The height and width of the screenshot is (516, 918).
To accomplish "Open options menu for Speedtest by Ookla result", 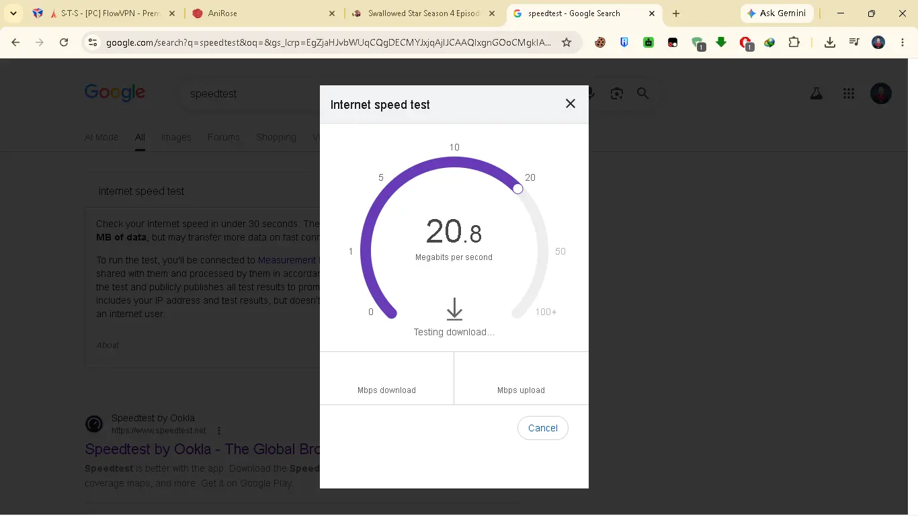I will click(219, 431).
